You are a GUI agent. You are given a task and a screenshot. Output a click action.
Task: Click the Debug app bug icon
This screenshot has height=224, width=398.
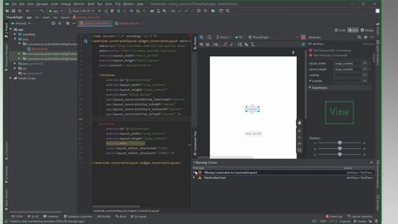pyautogui.click(x=119, y=11)
